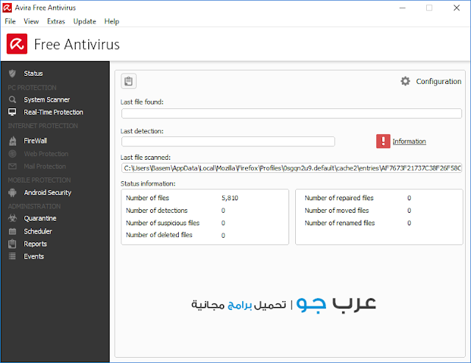Click the Reports clipboard icon in sidebar
The width and height of the screenshot is (471, 363).
[13, 244]
